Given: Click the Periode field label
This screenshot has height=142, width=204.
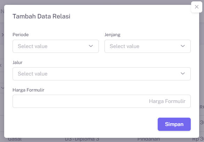Looking at the screenshot, I should coord(21,35).
